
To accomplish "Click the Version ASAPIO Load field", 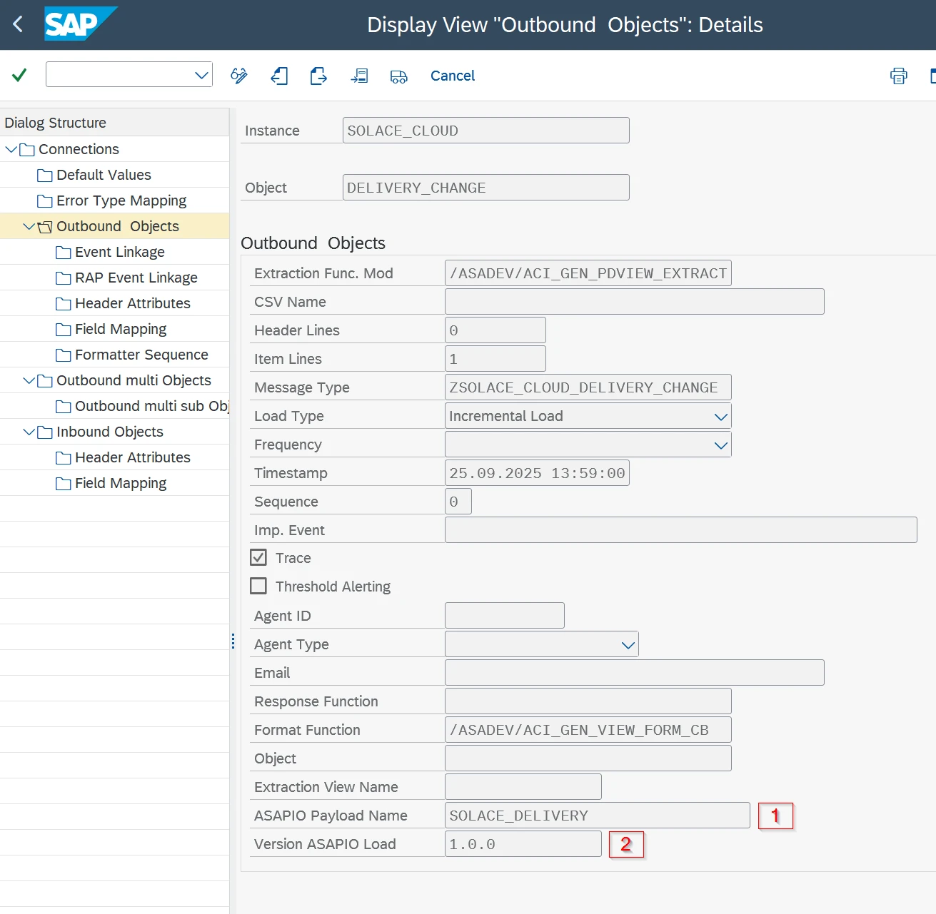I will [x=523, y=844].
